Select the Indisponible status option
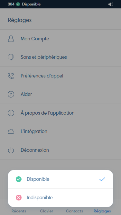The width and height of the screenshot is (121, 215). click(x=60, y=198)
